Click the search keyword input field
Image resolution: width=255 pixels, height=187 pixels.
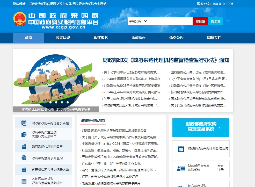(x=170, y=21)
